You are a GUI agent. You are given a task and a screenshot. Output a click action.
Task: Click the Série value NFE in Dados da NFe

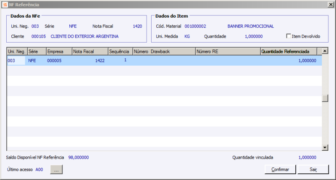point(73,26)
